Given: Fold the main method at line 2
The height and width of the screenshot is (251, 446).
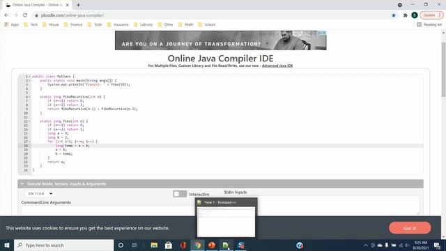Looking at the screenshot, I should click(x=29, y=81).
